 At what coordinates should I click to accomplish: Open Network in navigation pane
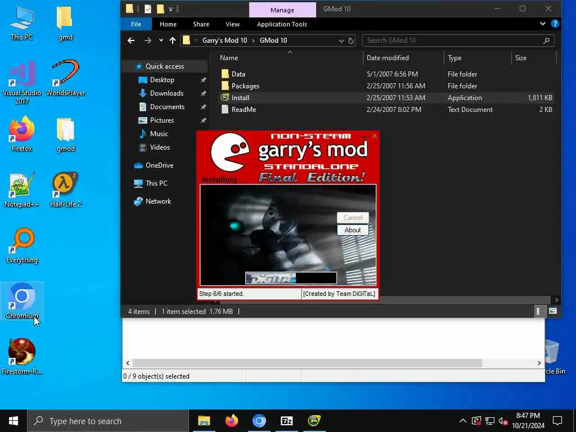pyautogui.click(x=158, y=201)
